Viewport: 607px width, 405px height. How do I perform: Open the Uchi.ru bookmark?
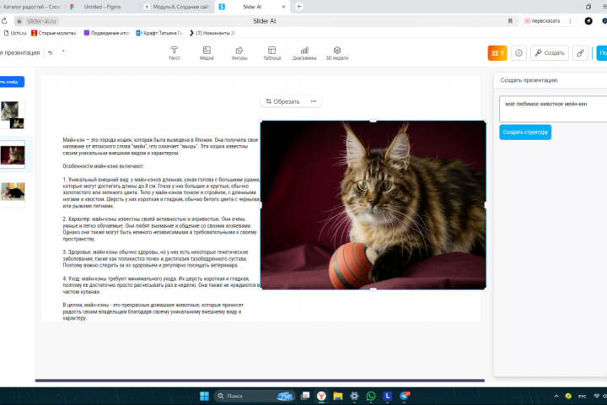coord(15,33)
